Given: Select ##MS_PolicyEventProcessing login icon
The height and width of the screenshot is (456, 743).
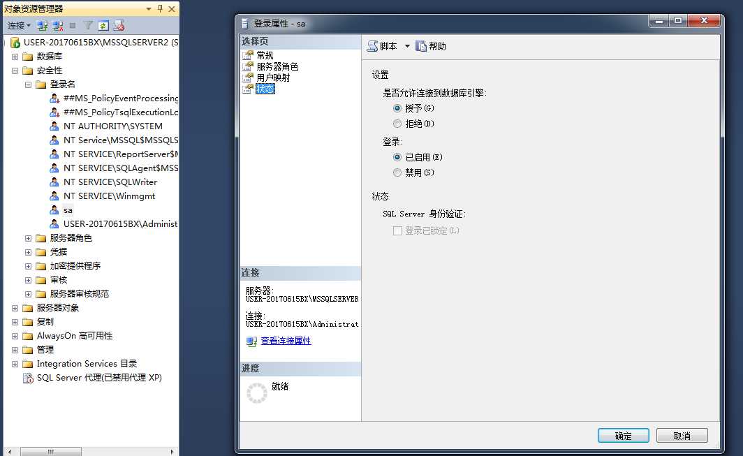Looking at the screenshot, I should [54, 98].
